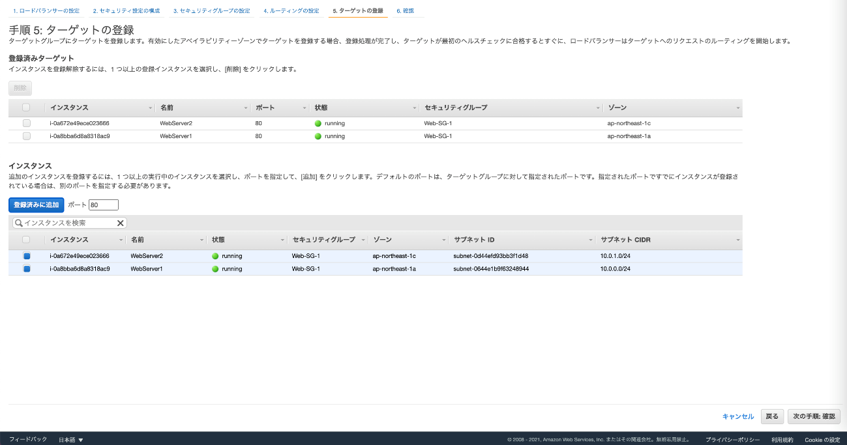This screenshot has width=847, height=445.
Task: Clear the instance search field with X icon
Action: (x=121, y=223)
